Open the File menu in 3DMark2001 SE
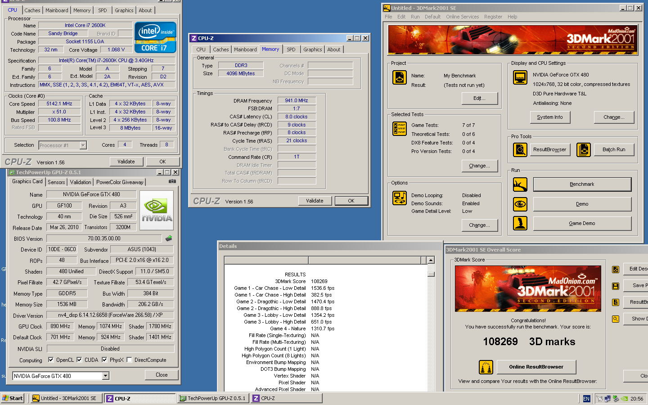 (x=388, y=17)
